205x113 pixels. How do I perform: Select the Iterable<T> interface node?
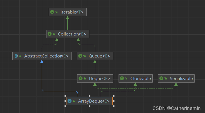point(68,12)
